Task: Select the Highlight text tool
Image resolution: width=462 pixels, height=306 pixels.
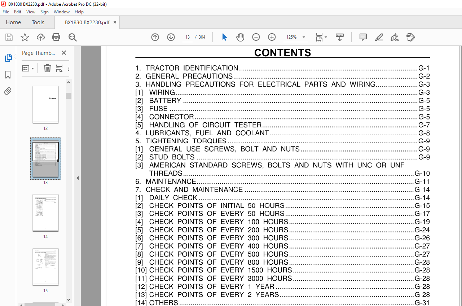Action: pos(379,37)
